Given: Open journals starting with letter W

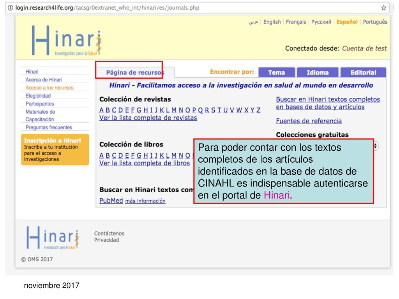Looking at the screenshot, I should pos(239,110).
